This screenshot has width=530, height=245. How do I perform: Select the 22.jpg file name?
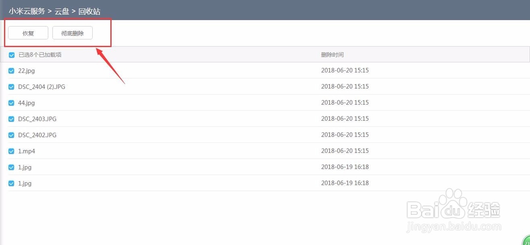(x=26, y=71)
